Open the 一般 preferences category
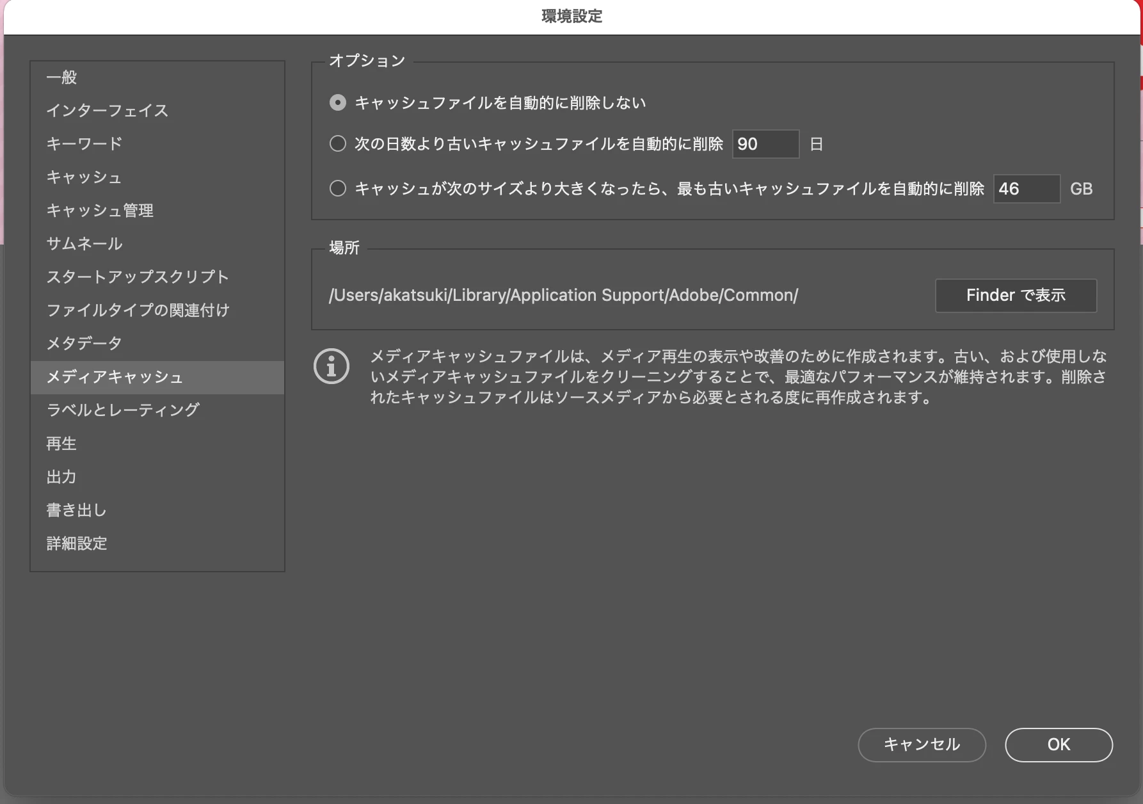1143x804 pixels. (x=157, y=77)
